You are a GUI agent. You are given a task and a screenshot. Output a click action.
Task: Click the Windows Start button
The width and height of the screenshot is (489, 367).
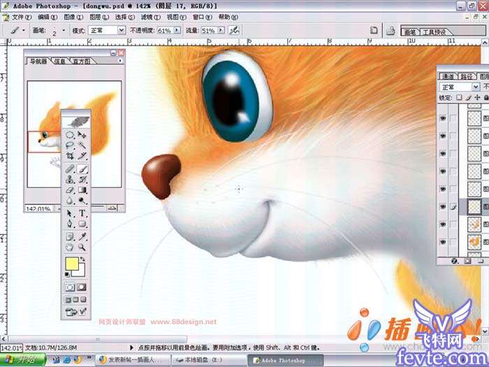tap(23, 360)
